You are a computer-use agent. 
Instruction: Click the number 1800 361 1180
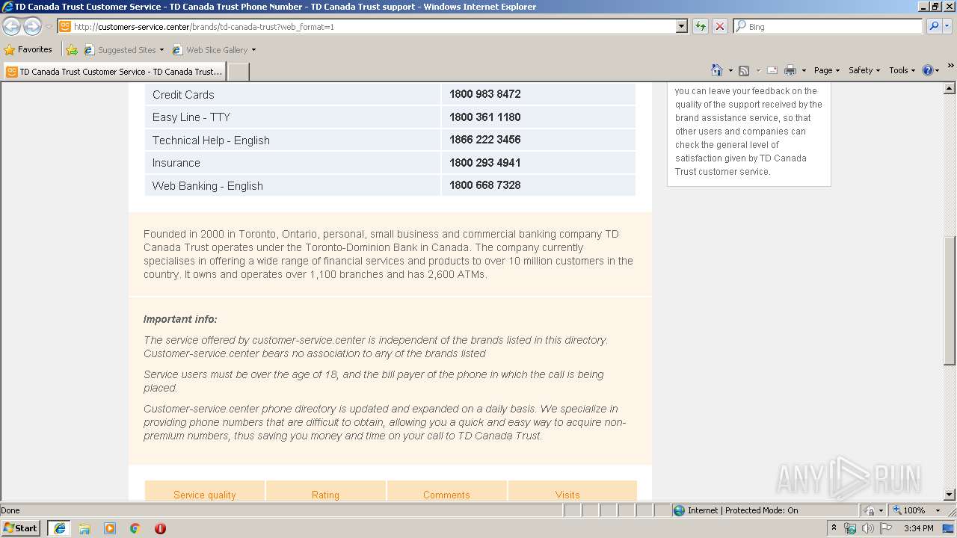pos(484,117)
